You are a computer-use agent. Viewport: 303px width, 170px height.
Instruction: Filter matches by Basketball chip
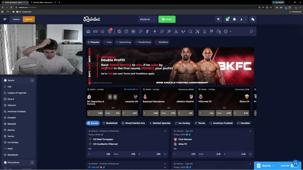pyautogui.click(x=110, y=123)
